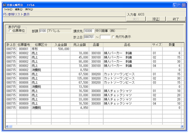This screenshot has width=189, height=133.
Task: Select the 4,950 消費税 amount cell
Action: click(x=80, y=108)
